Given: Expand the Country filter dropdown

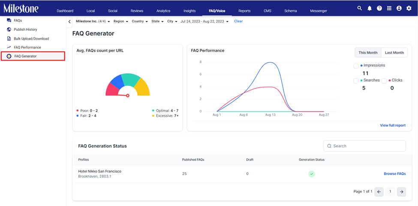Looking at the screenshot, I should pos(140,21).
